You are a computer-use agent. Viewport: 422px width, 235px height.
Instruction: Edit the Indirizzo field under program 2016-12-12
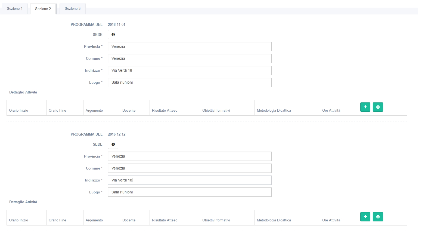(190, 180)
